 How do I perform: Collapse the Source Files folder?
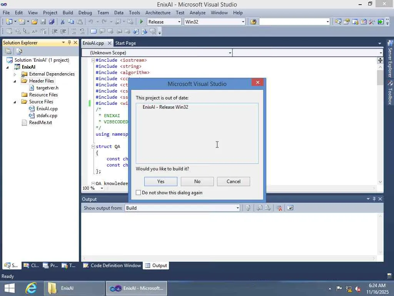coord(15,102)
